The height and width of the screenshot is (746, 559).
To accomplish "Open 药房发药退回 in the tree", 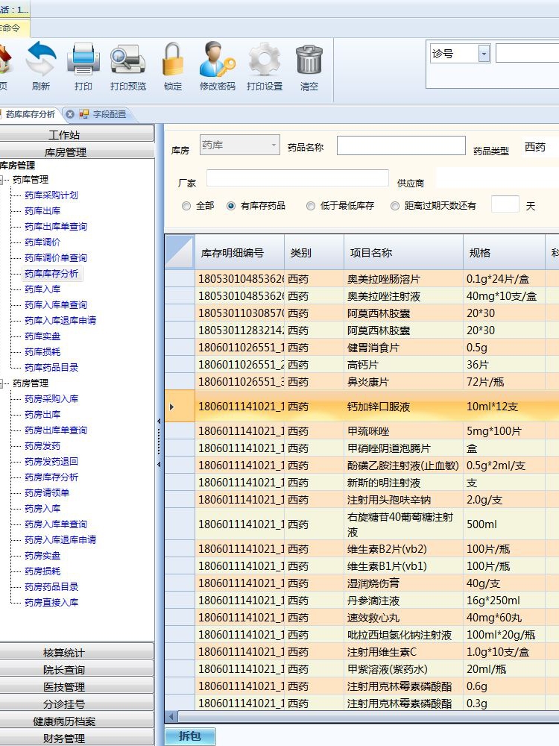I will coord(51,462).
